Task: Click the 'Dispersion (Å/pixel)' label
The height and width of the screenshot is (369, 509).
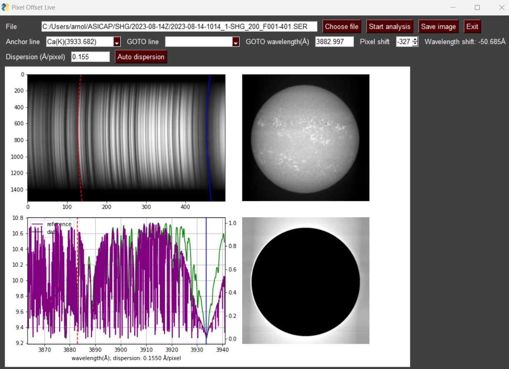Action: [x=35, y=57]
